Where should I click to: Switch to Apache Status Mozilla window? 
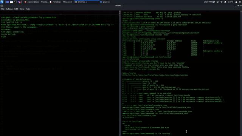(36, 2)
